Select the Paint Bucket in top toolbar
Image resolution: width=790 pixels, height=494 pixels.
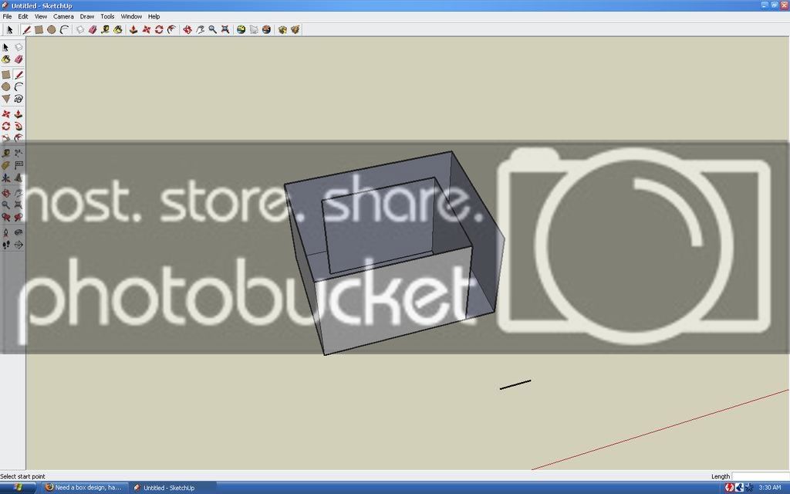point(118,30)
